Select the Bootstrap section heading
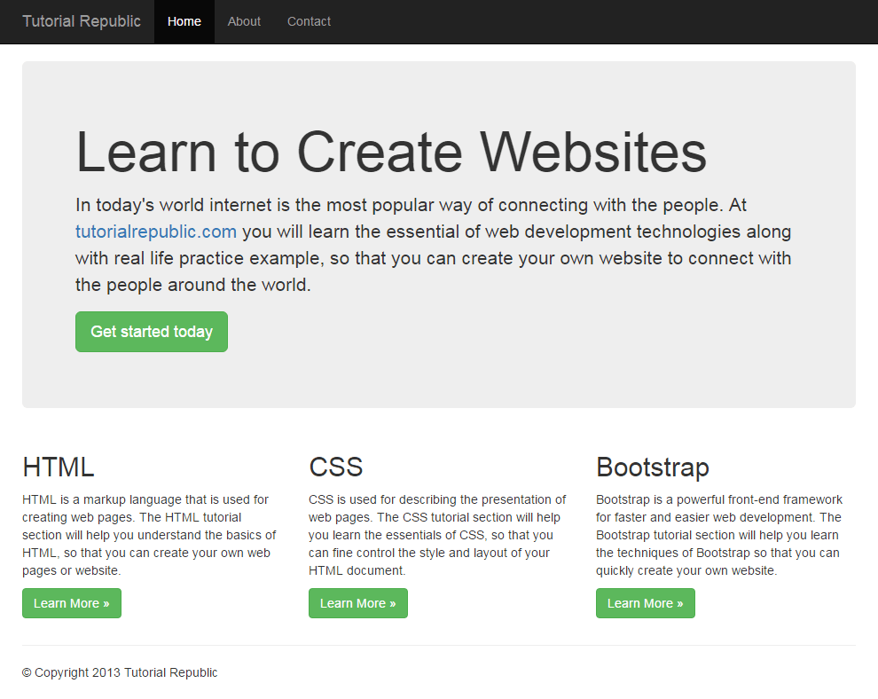 pos(653,467)
